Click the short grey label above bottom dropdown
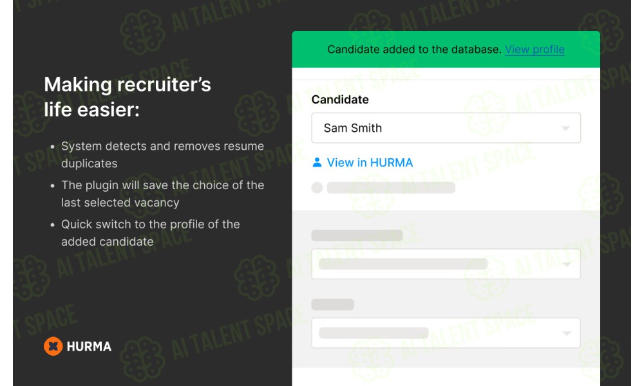 (x=333, y=304)
